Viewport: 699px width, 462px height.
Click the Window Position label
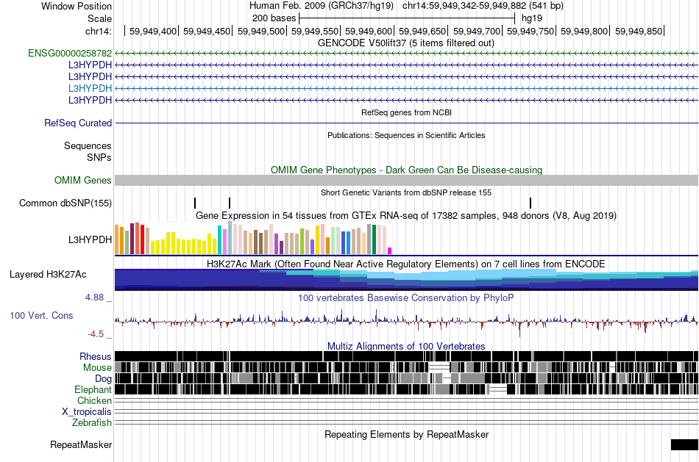[x=77, y=6]
